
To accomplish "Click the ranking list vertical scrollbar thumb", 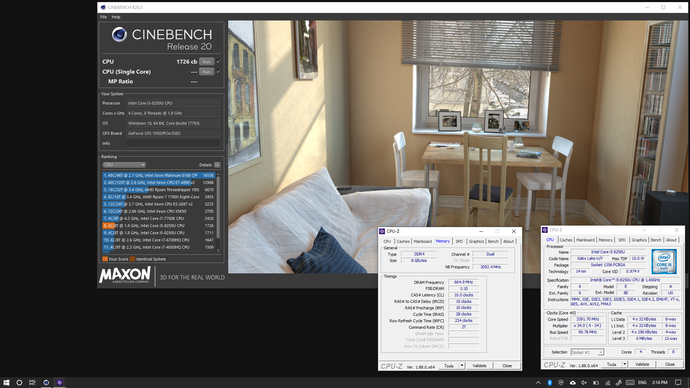I will click(x=218, y=207).
